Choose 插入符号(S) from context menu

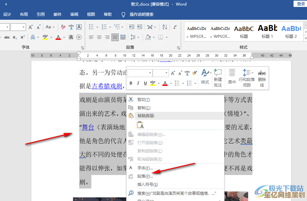tap(176, 184)
